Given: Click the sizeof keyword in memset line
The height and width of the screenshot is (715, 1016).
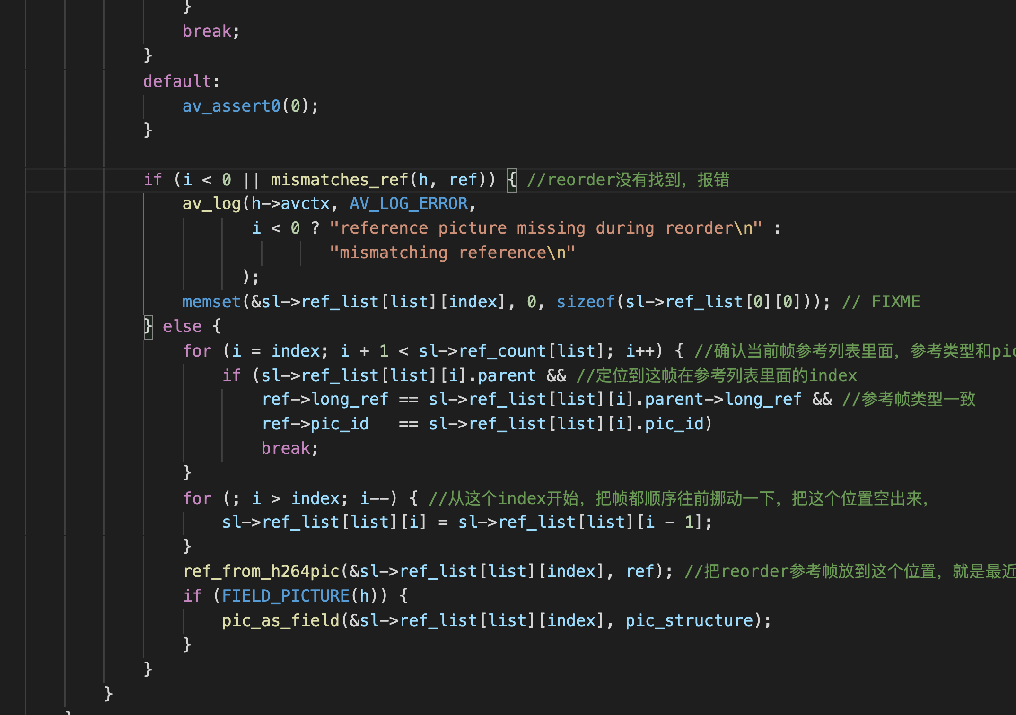Looking at the screenshot, I should (586, 302).
